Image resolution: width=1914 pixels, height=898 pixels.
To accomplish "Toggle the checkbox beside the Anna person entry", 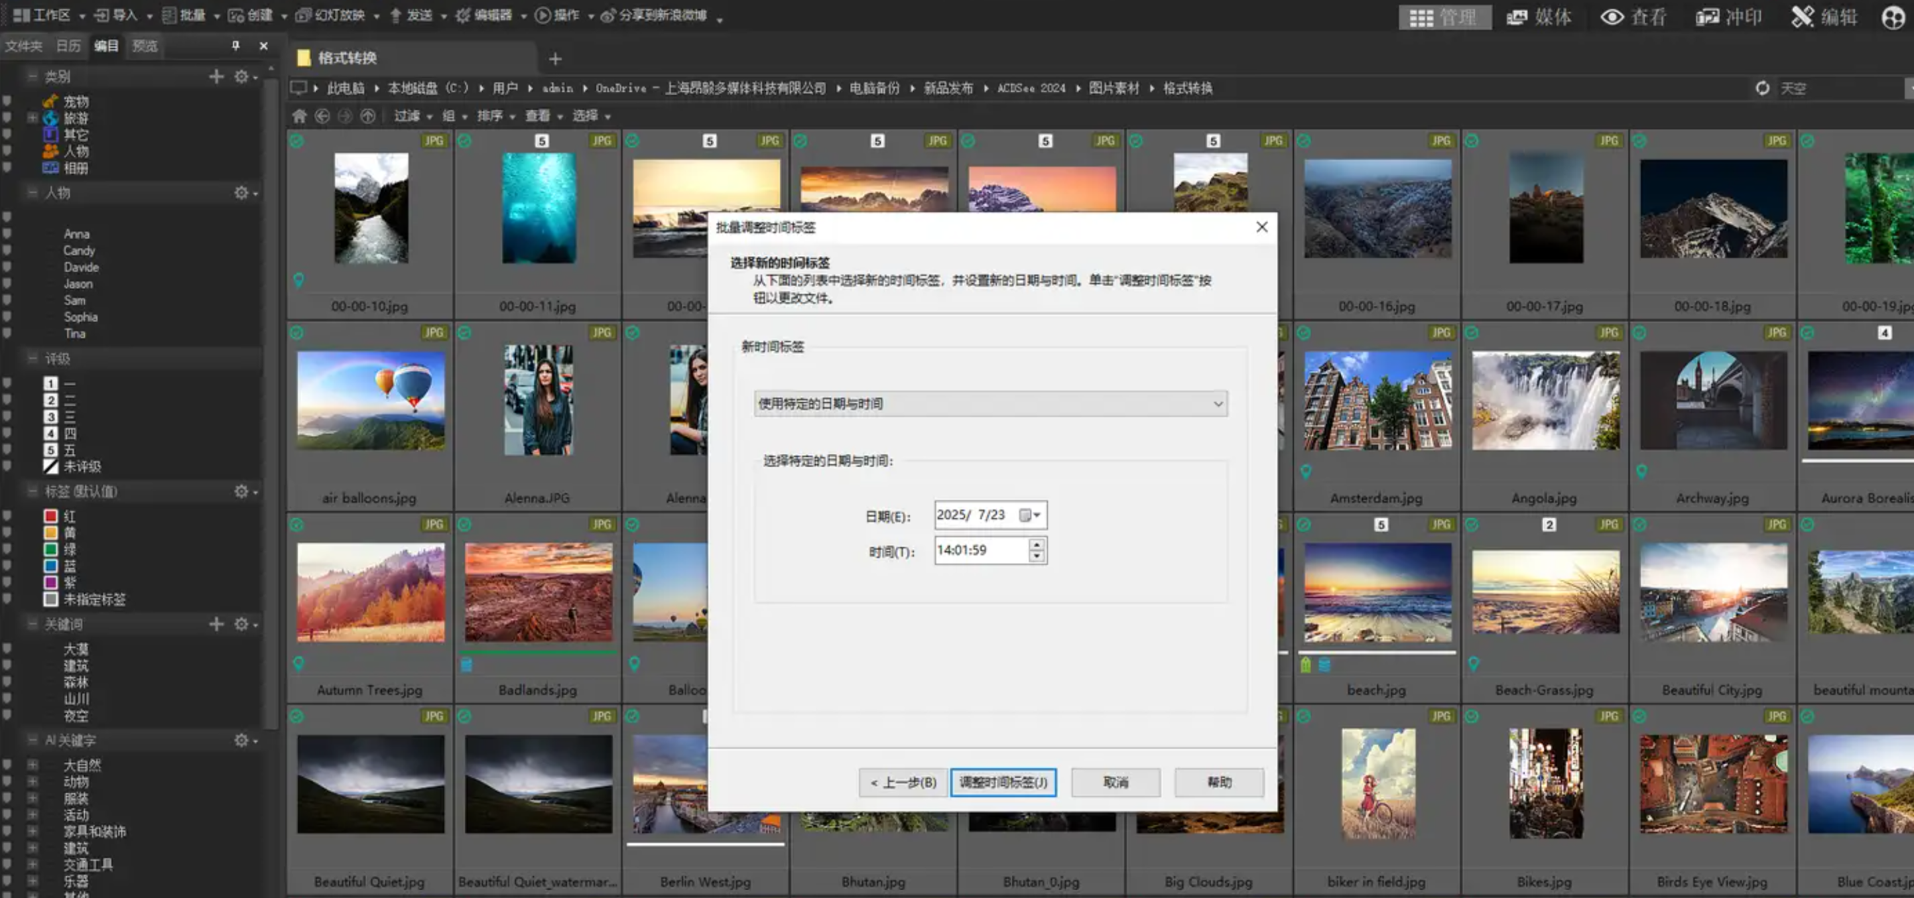I will (7, 233).
